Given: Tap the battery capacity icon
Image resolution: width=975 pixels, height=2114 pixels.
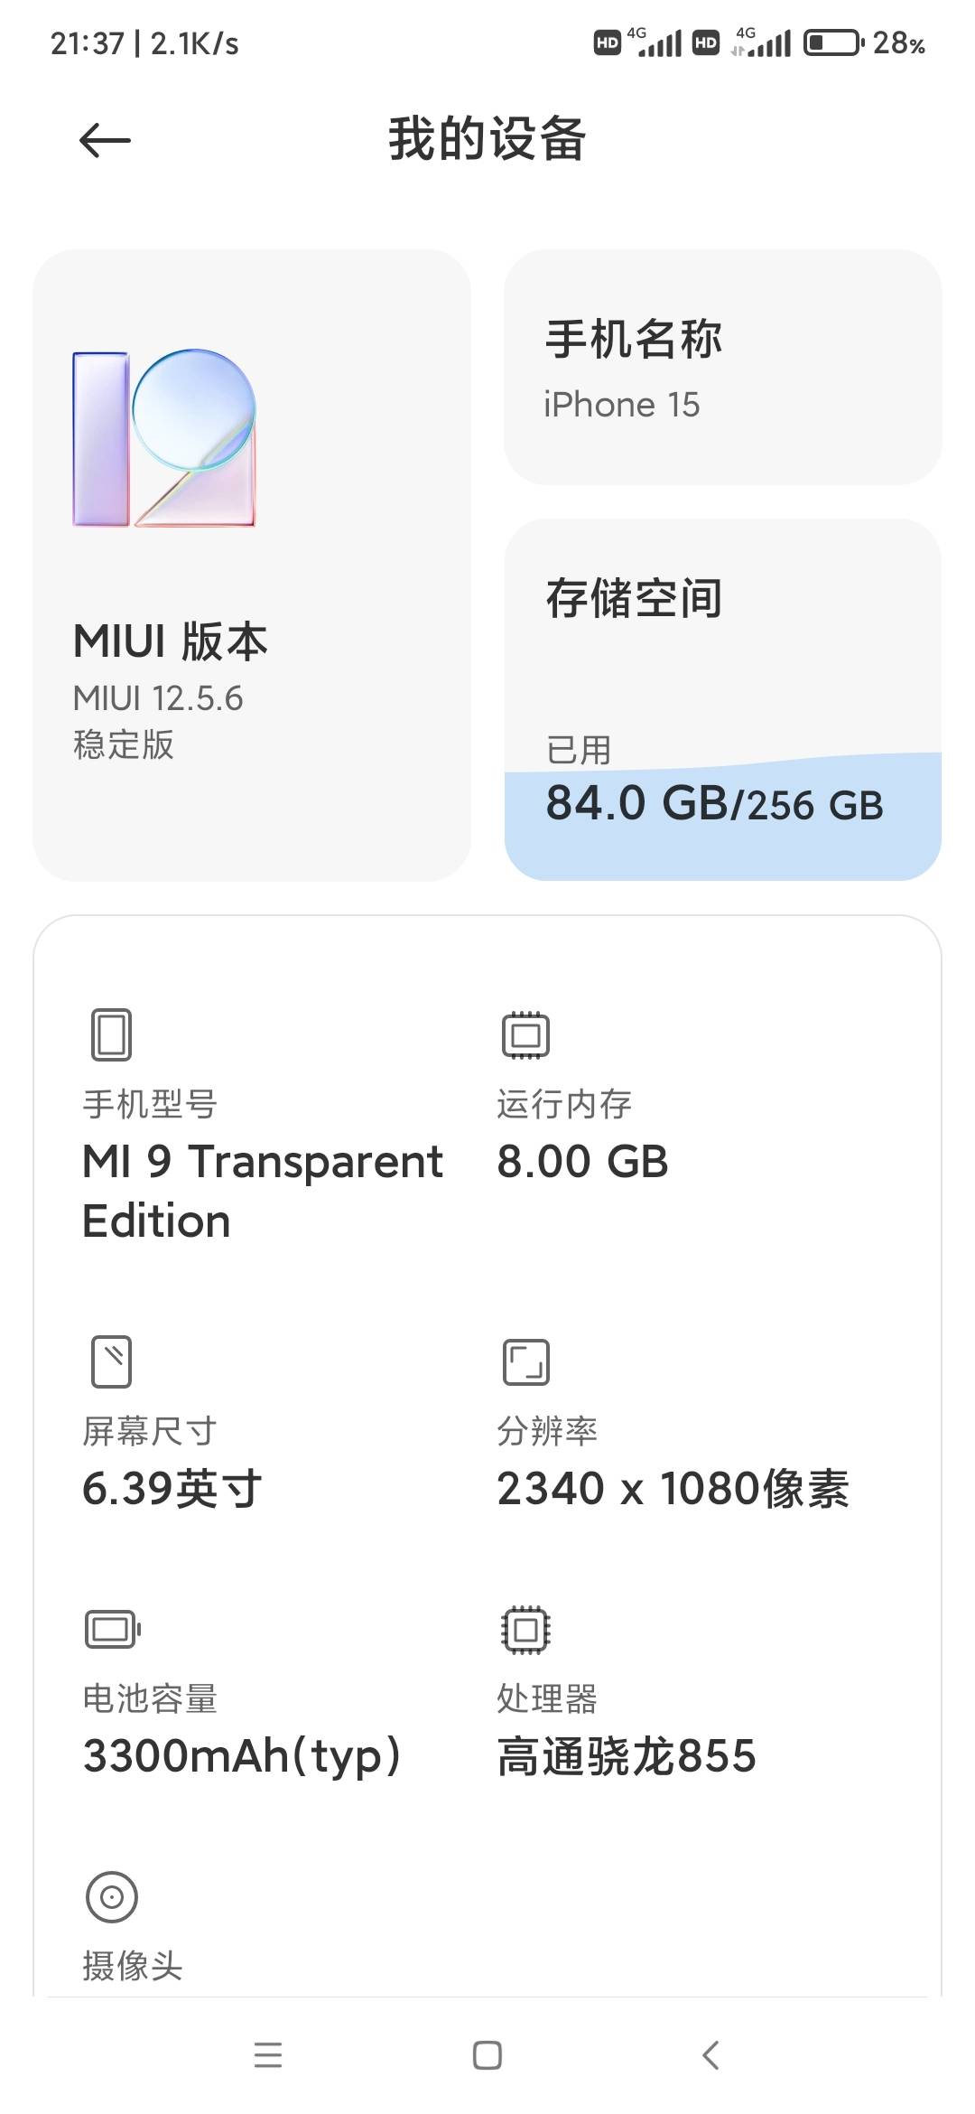Looking at the screenshot, I should tap(112, 1630).
